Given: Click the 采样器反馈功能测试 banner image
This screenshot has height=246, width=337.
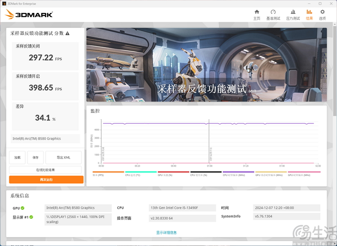Looking at the screenshot, I should [207, 65].
